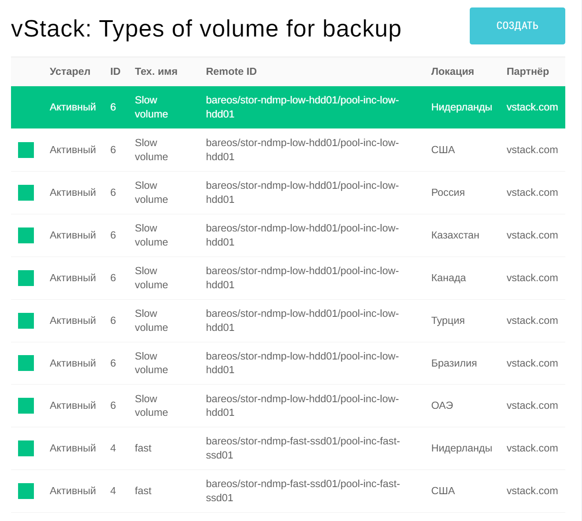Click Активный status in the Россия row
This screenshot has width=582, height=521.
[73, 193]
